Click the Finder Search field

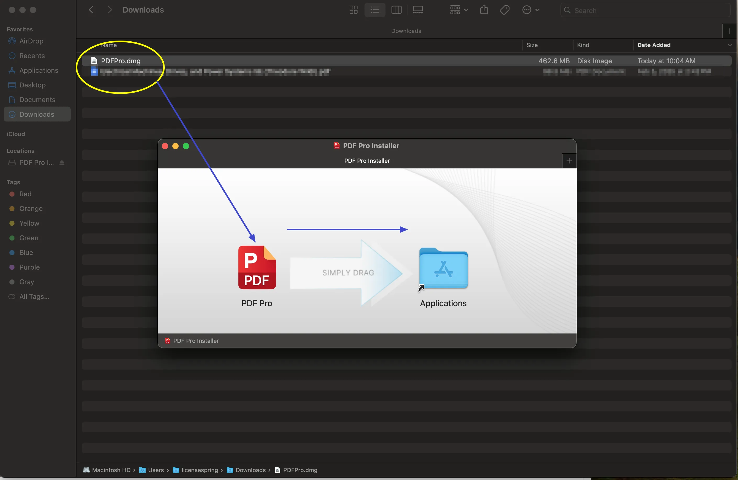coord(645,10)
